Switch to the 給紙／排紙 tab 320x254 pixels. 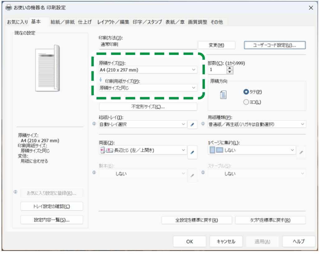coord(63,22)
